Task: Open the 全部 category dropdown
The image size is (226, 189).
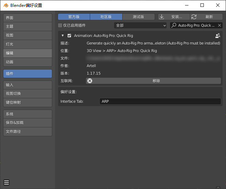Action: click(x=140, y=25)
